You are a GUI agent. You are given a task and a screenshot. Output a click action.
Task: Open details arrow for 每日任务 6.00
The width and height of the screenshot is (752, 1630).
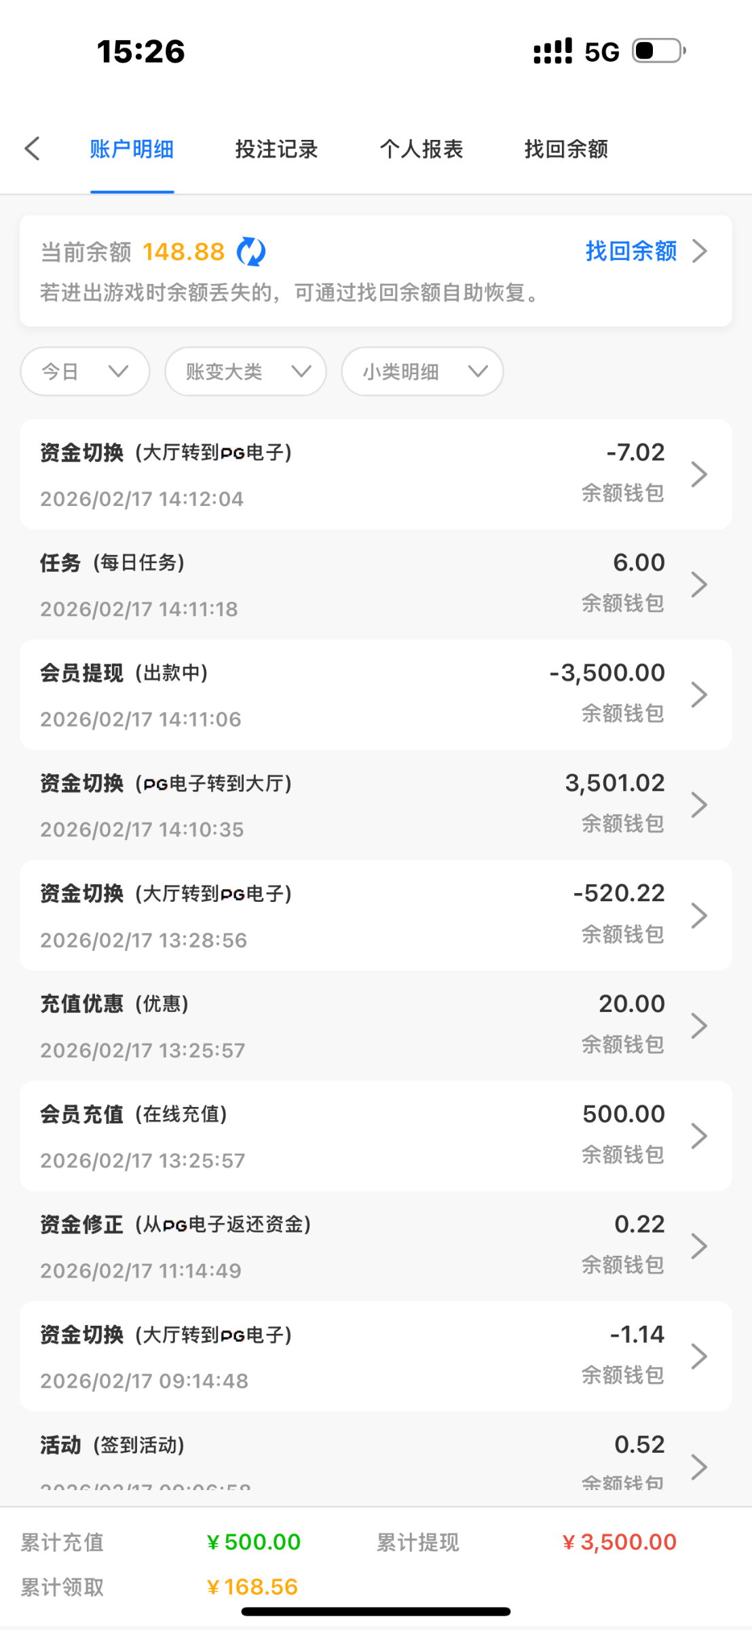[x=699, y=584]
